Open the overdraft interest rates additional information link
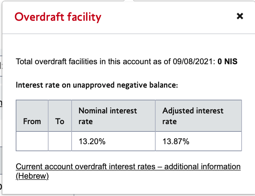The image size is (255, 196). point(128,167)
